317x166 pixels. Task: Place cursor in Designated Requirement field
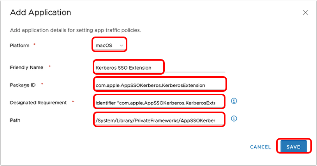tap(160, 102)
